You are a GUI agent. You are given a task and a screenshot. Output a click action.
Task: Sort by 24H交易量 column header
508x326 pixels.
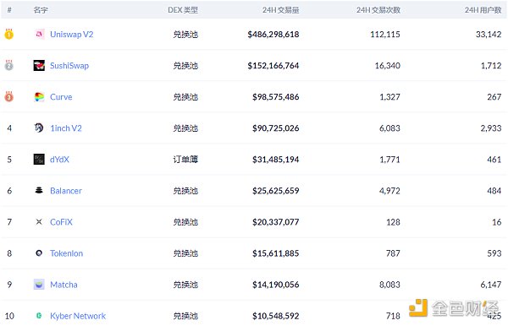pyautogui.click(x=280, y=10)
